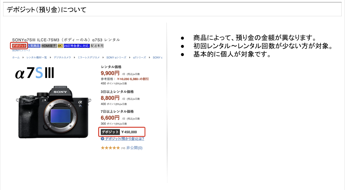Click the yellow 4K tag badge

(60, 46)
